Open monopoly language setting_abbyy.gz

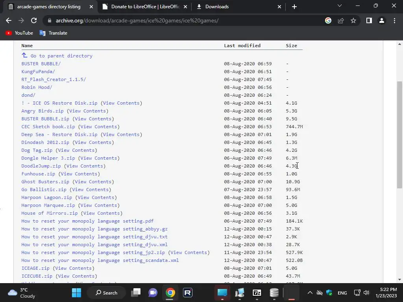coord(94,229)
